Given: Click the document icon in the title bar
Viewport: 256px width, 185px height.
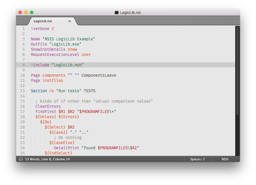Looking at the screenshot, I should click(x=116, y=12).
